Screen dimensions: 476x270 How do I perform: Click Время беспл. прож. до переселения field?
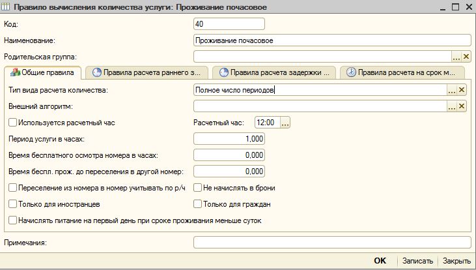click(229, 171)
